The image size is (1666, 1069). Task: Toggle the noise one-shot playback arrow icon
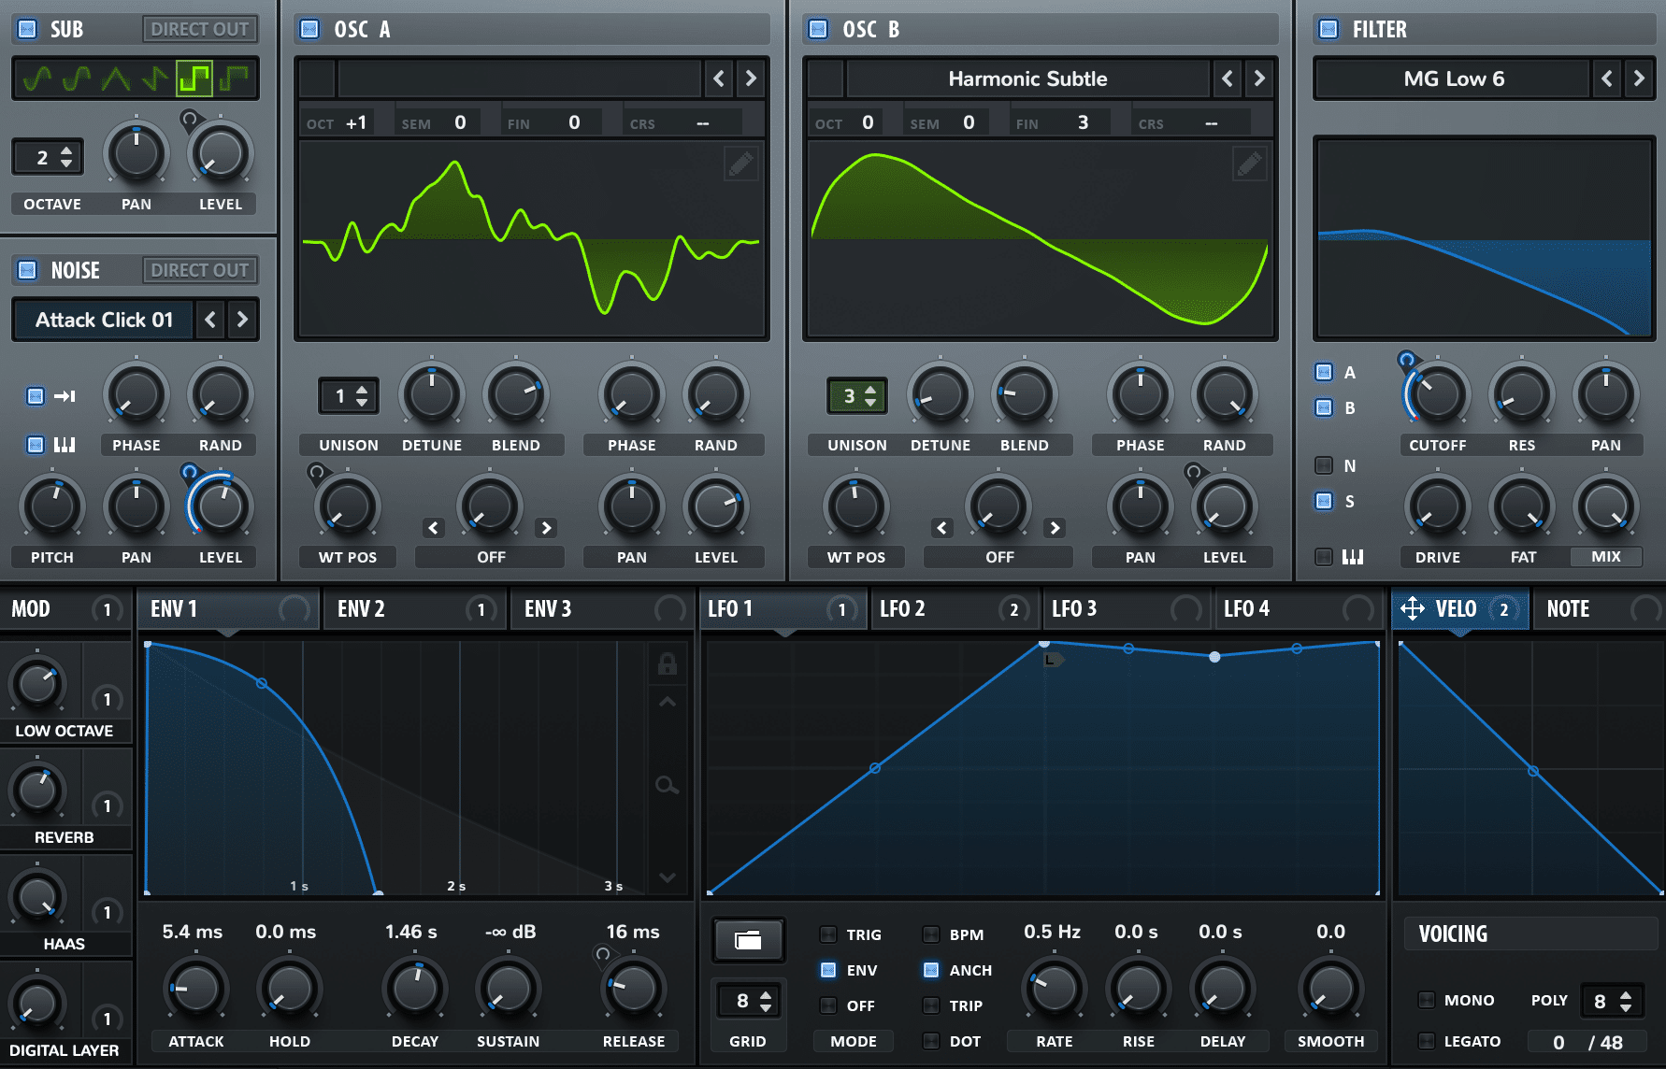tap(65, 396)
